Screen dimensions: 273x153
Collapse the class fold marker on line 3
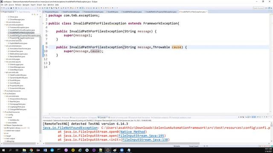coord(43,23)
